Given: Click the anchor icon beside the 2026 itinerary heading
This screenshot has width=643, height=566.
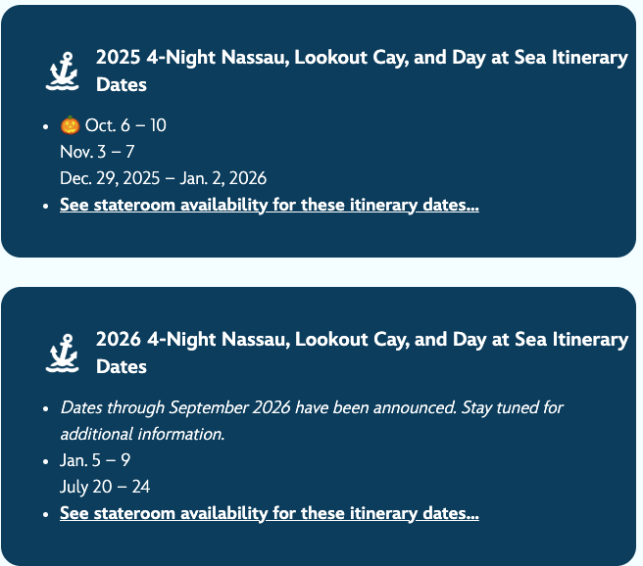Looking at the screenshot, I should [63, 354].
